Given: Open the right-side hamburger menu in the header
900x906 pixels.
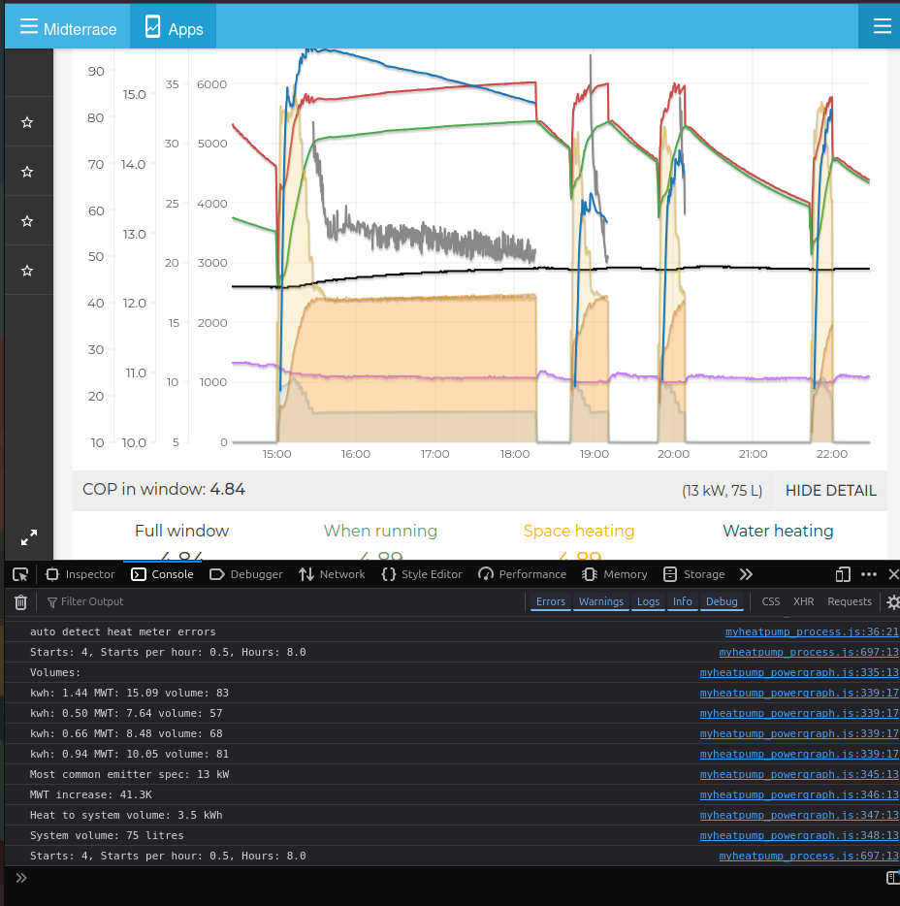Looking at the screenshot, I should point(881,26).
